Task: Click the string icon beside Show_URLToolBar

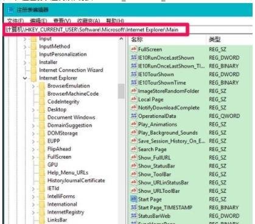Action: 134,191
